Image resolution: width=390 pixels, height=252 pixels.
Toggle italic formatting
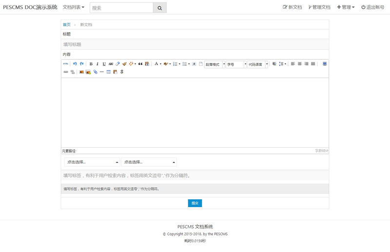point(97,64)
